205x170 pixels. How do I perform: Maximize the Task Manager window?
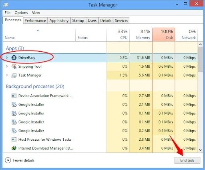185,4
